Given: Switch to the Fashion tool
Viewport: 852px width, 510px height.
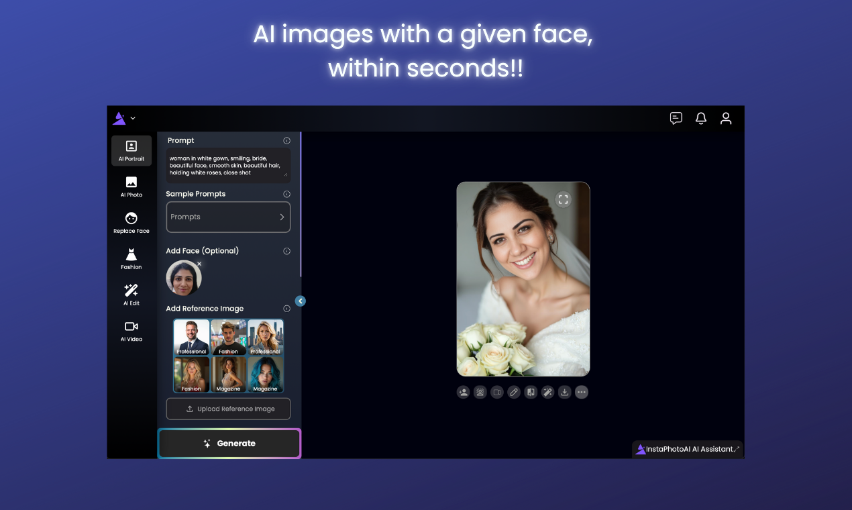Looking at the screenshot, I should coord(131,258).
